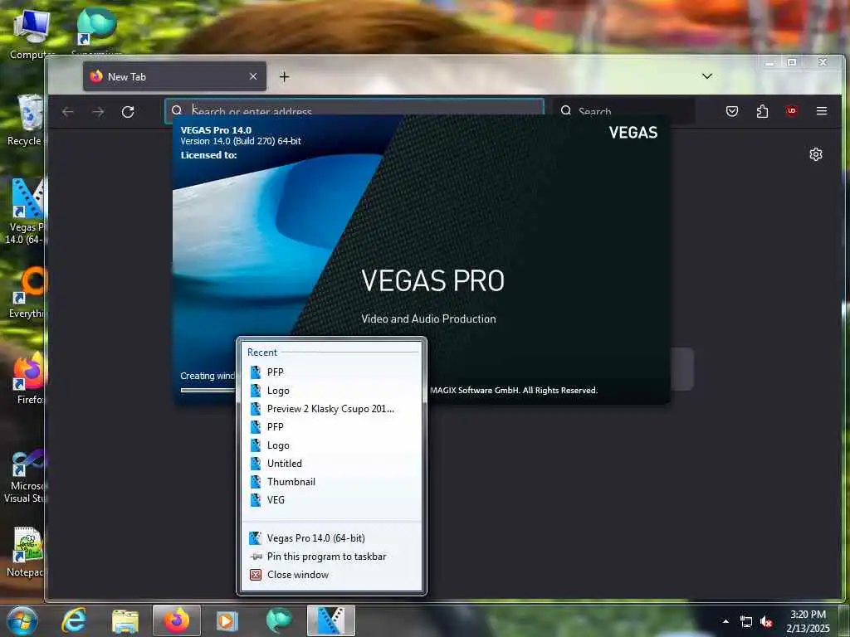This screenshot has width=850, height=637.
Task: Open the VEG recent project
Action: [331, 500]
